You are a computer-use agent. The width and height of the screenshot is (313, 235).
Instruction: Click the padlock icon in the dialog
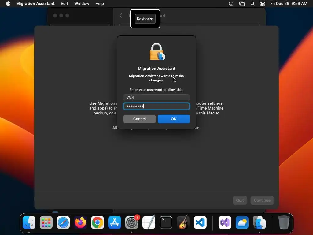pos(157,51)
